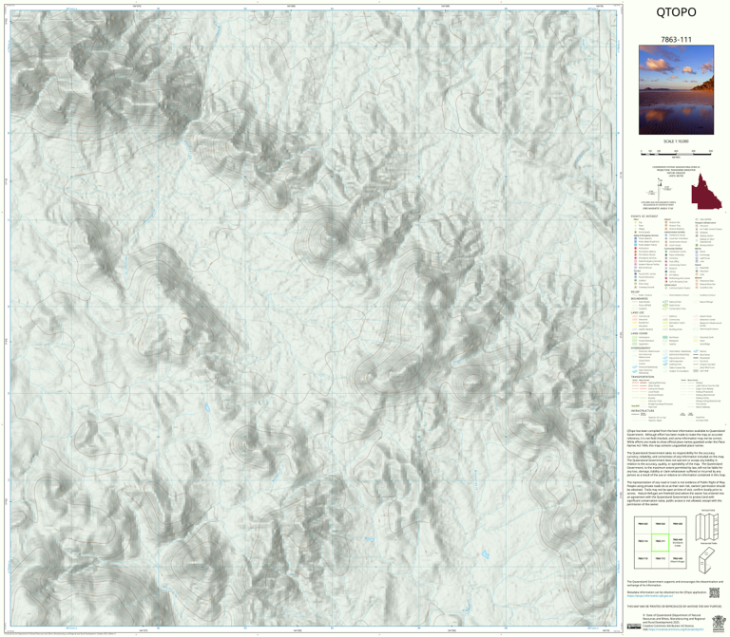Click the sheet number 7863-111 heading
The height and width of the screenshot is (637, 730).
click(676, 40)
